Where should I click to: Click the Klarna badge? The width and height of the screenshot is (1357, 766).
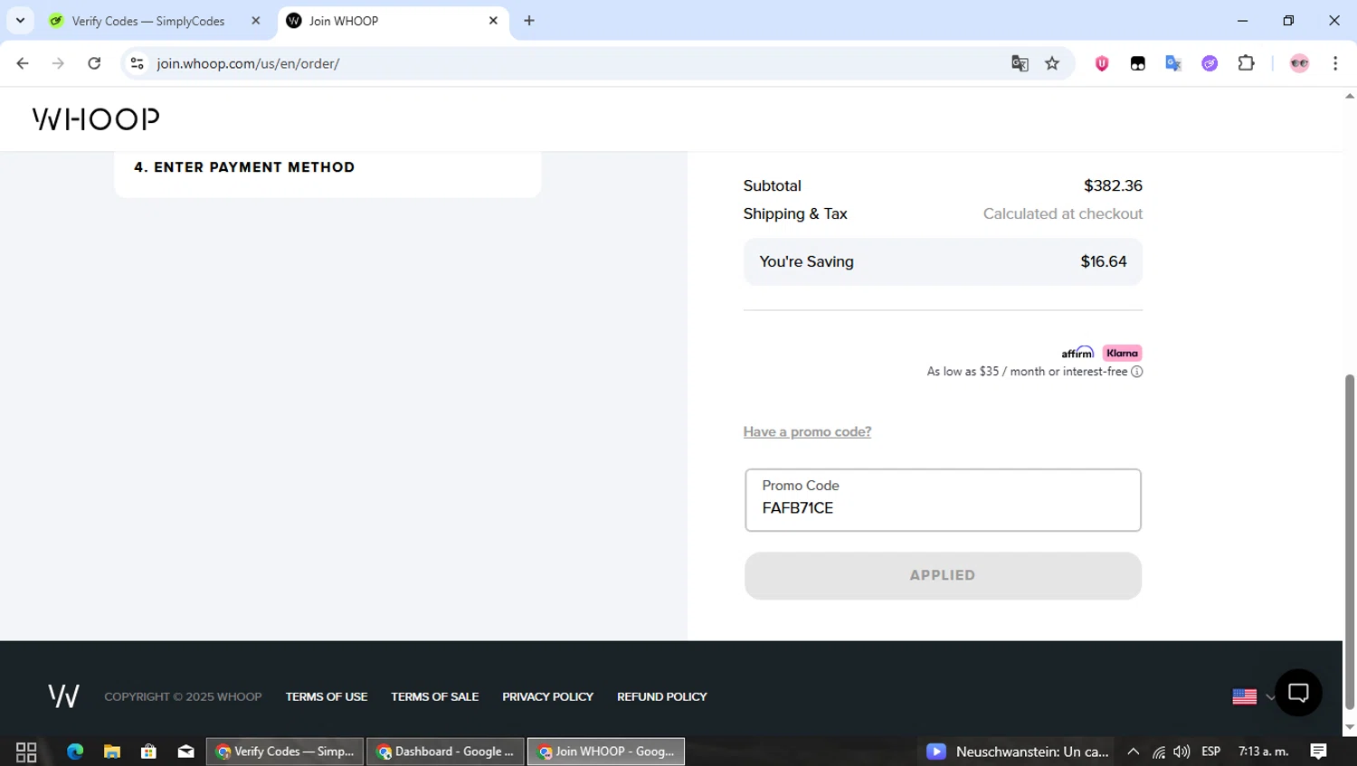[x=1122, y=354]
